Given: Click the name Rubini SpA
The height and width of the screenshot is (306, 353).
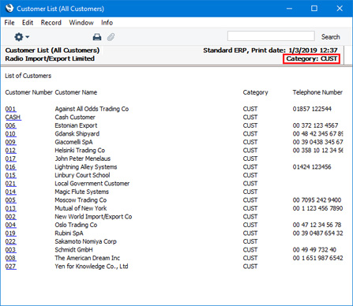Looking at the screenshot, I should pyautogui.click(x=69, y=233).
